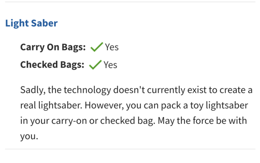Click the green checkmark beside Checked Bags
The height and width of the screenshot is (163, 260).
[95, 65]
